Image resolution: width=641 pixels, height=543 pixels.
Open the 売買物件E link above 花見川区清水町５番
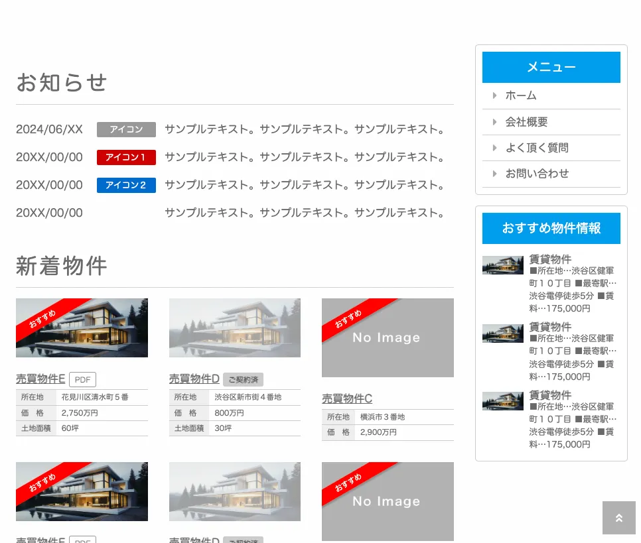click(40, 379)
